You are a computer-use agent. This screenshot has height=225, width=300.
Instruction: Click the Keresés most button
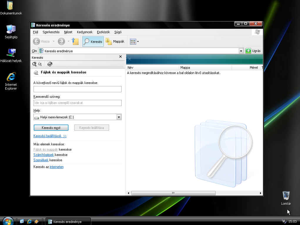(x=51, y=128)
